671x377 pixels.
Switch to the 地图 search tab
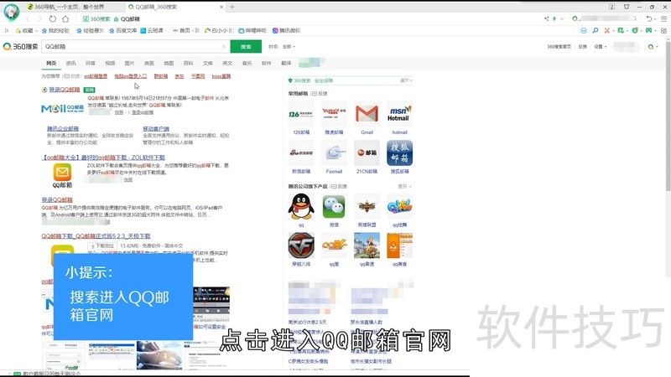[169, 63]
